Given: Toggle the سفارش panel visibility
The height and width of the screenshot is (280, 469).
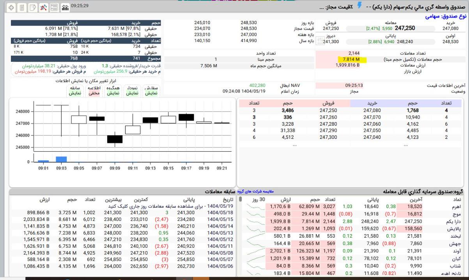Looking at the screenshot, I should coord(149,91).
